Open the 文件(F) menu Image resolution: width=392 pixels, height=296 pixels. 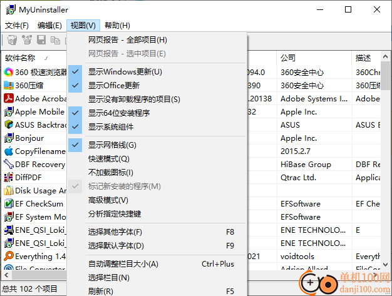point(17,26)
